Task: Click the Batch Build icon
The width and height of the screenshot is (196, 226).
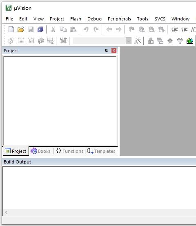Action: click(x=40, y=41)
